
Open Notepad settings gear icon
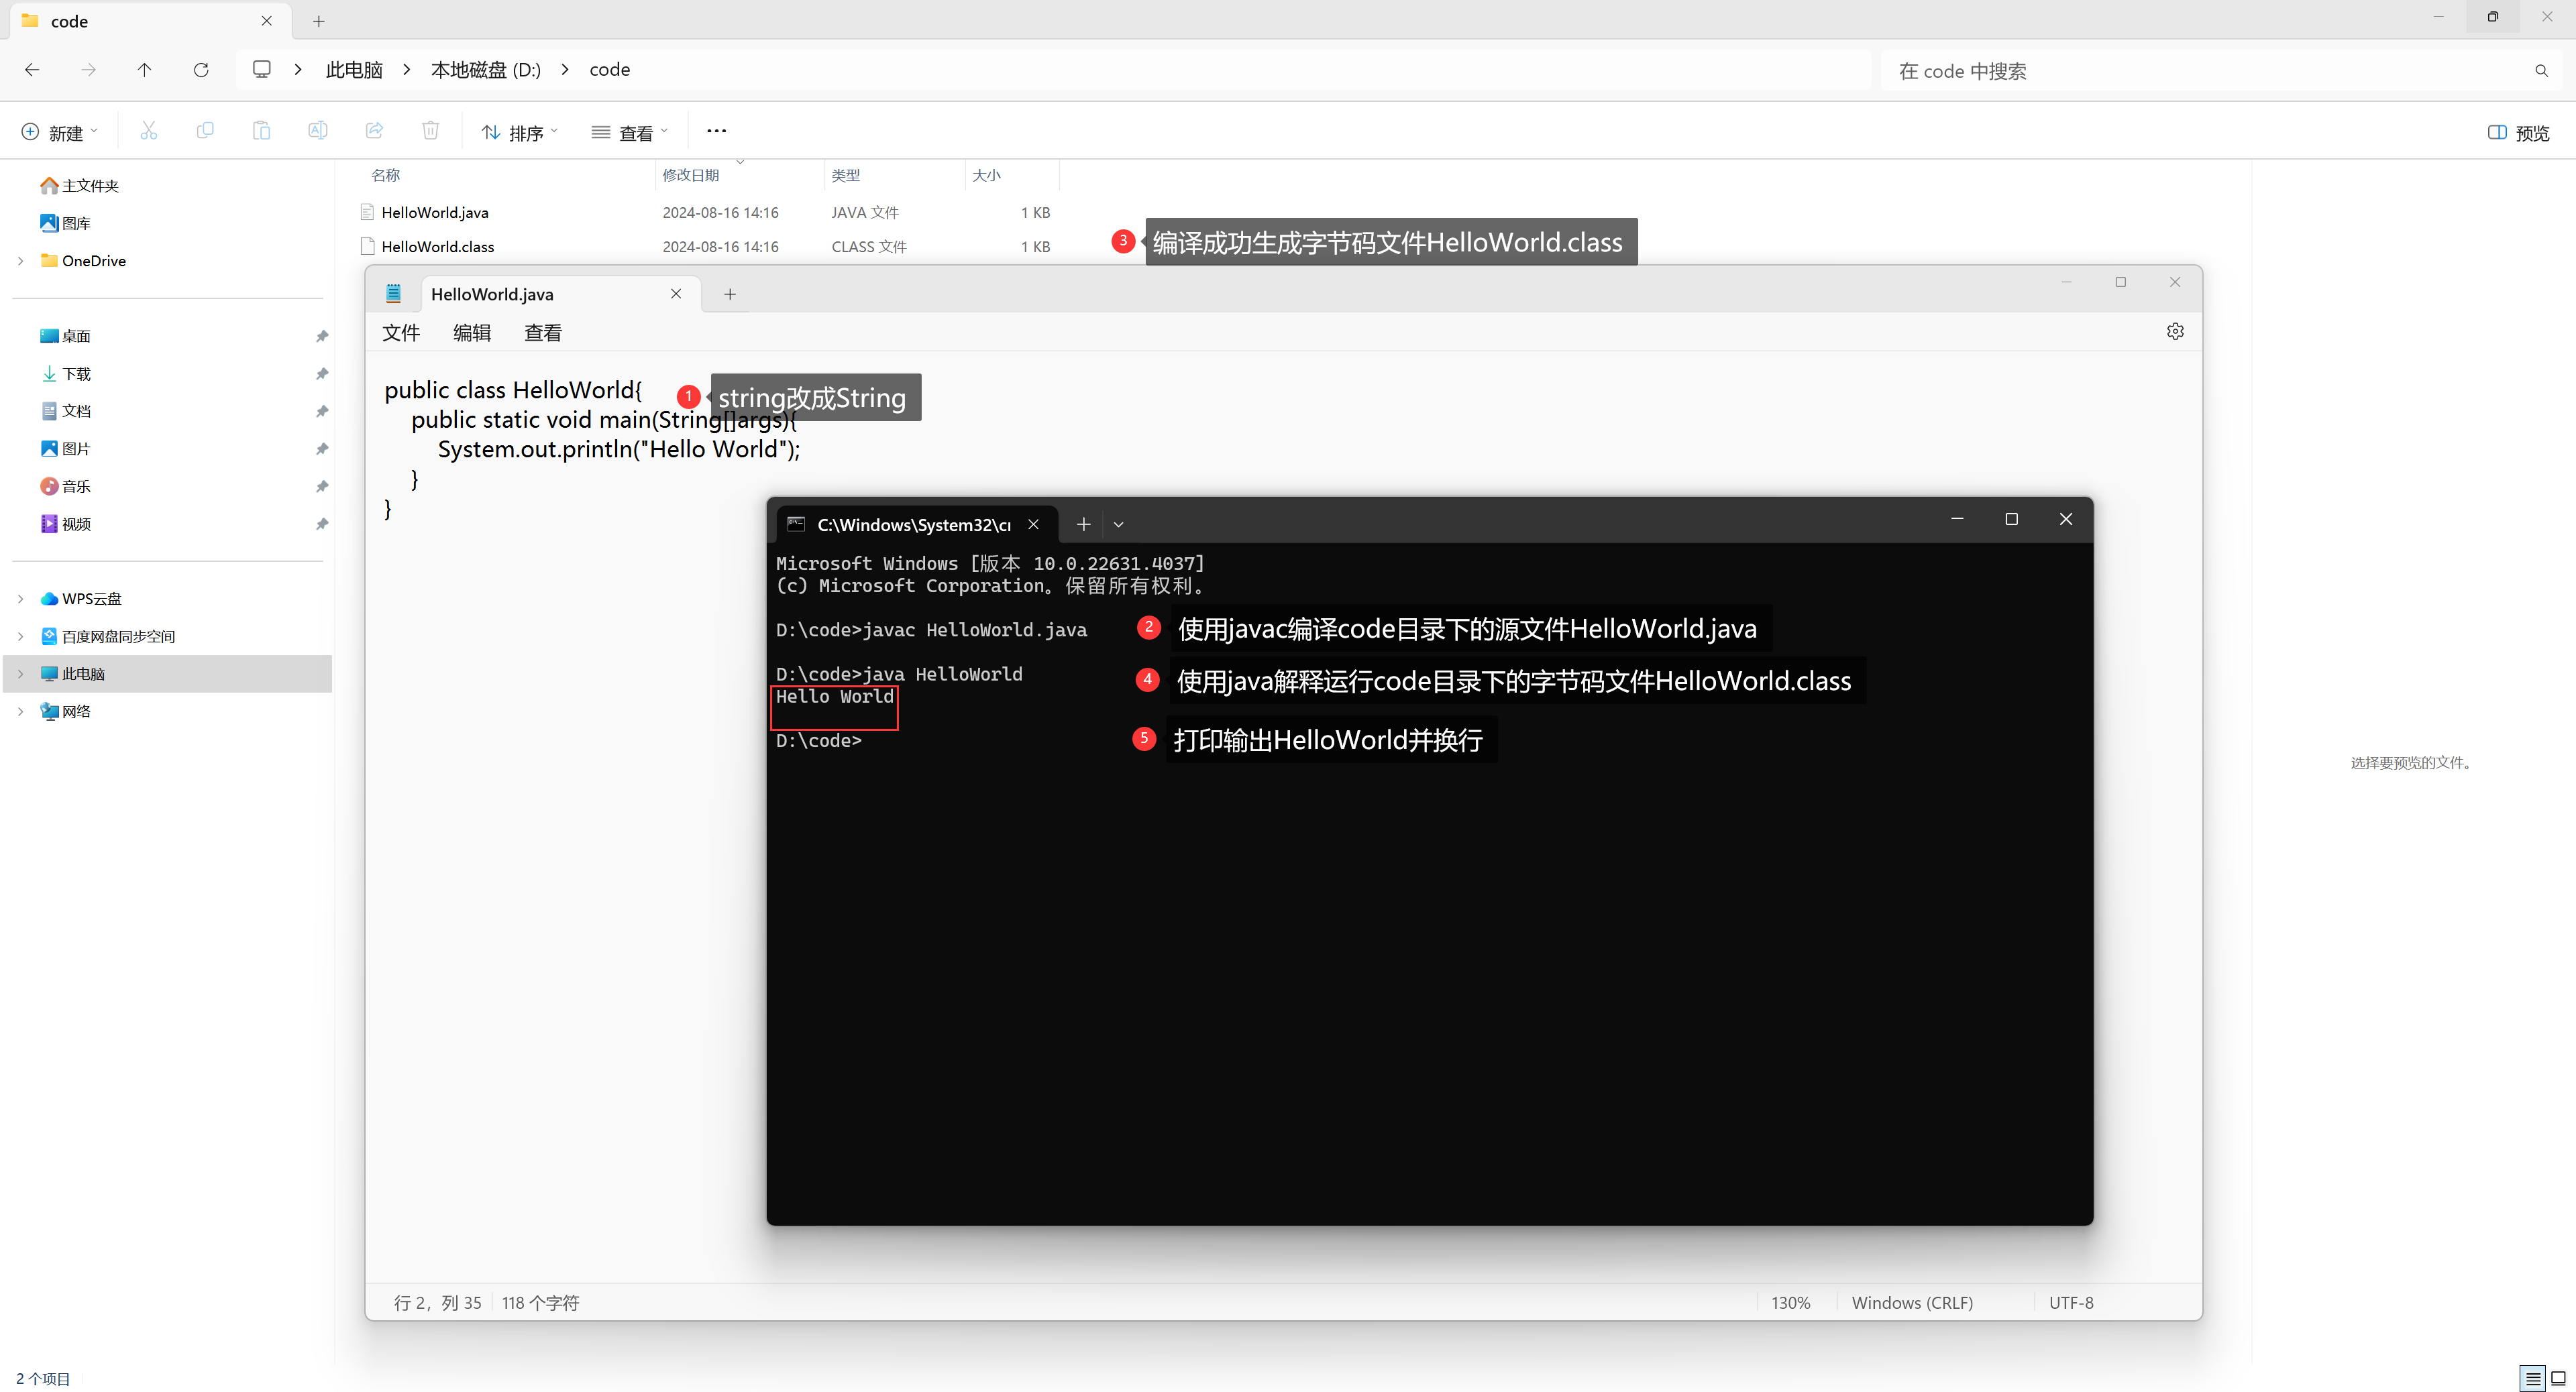(x=2175, y=332)
